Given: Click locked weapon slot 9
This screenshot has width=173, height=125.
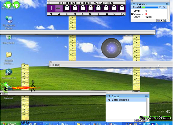Looking at the screenshot, I should pos(114,8).
